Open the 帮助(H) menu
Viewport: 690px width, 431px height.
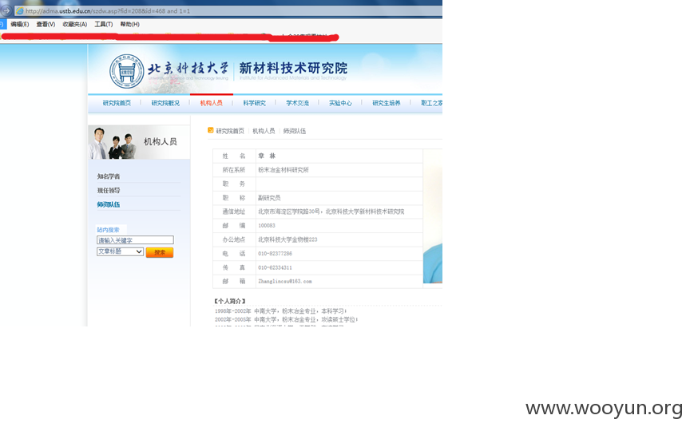(130, 24)
